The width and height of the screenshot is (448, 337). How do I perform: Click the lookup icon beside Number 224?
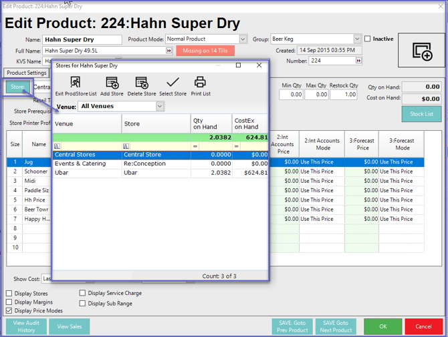359,61
